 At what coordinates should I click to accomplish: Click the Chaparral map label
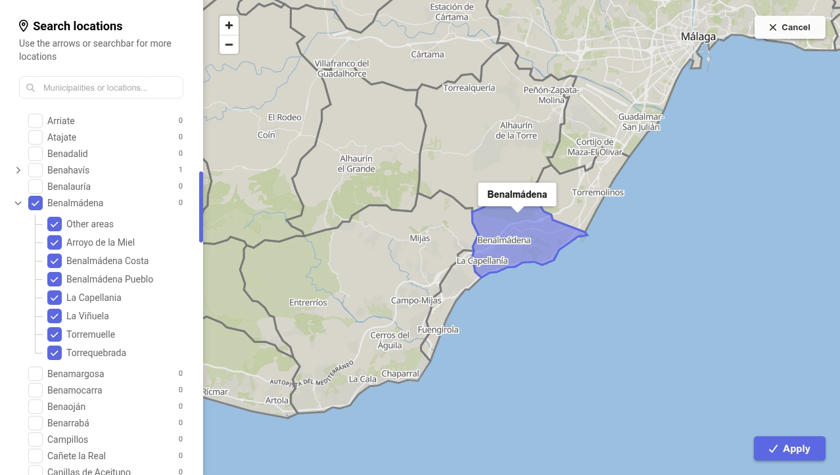point(400,374)
